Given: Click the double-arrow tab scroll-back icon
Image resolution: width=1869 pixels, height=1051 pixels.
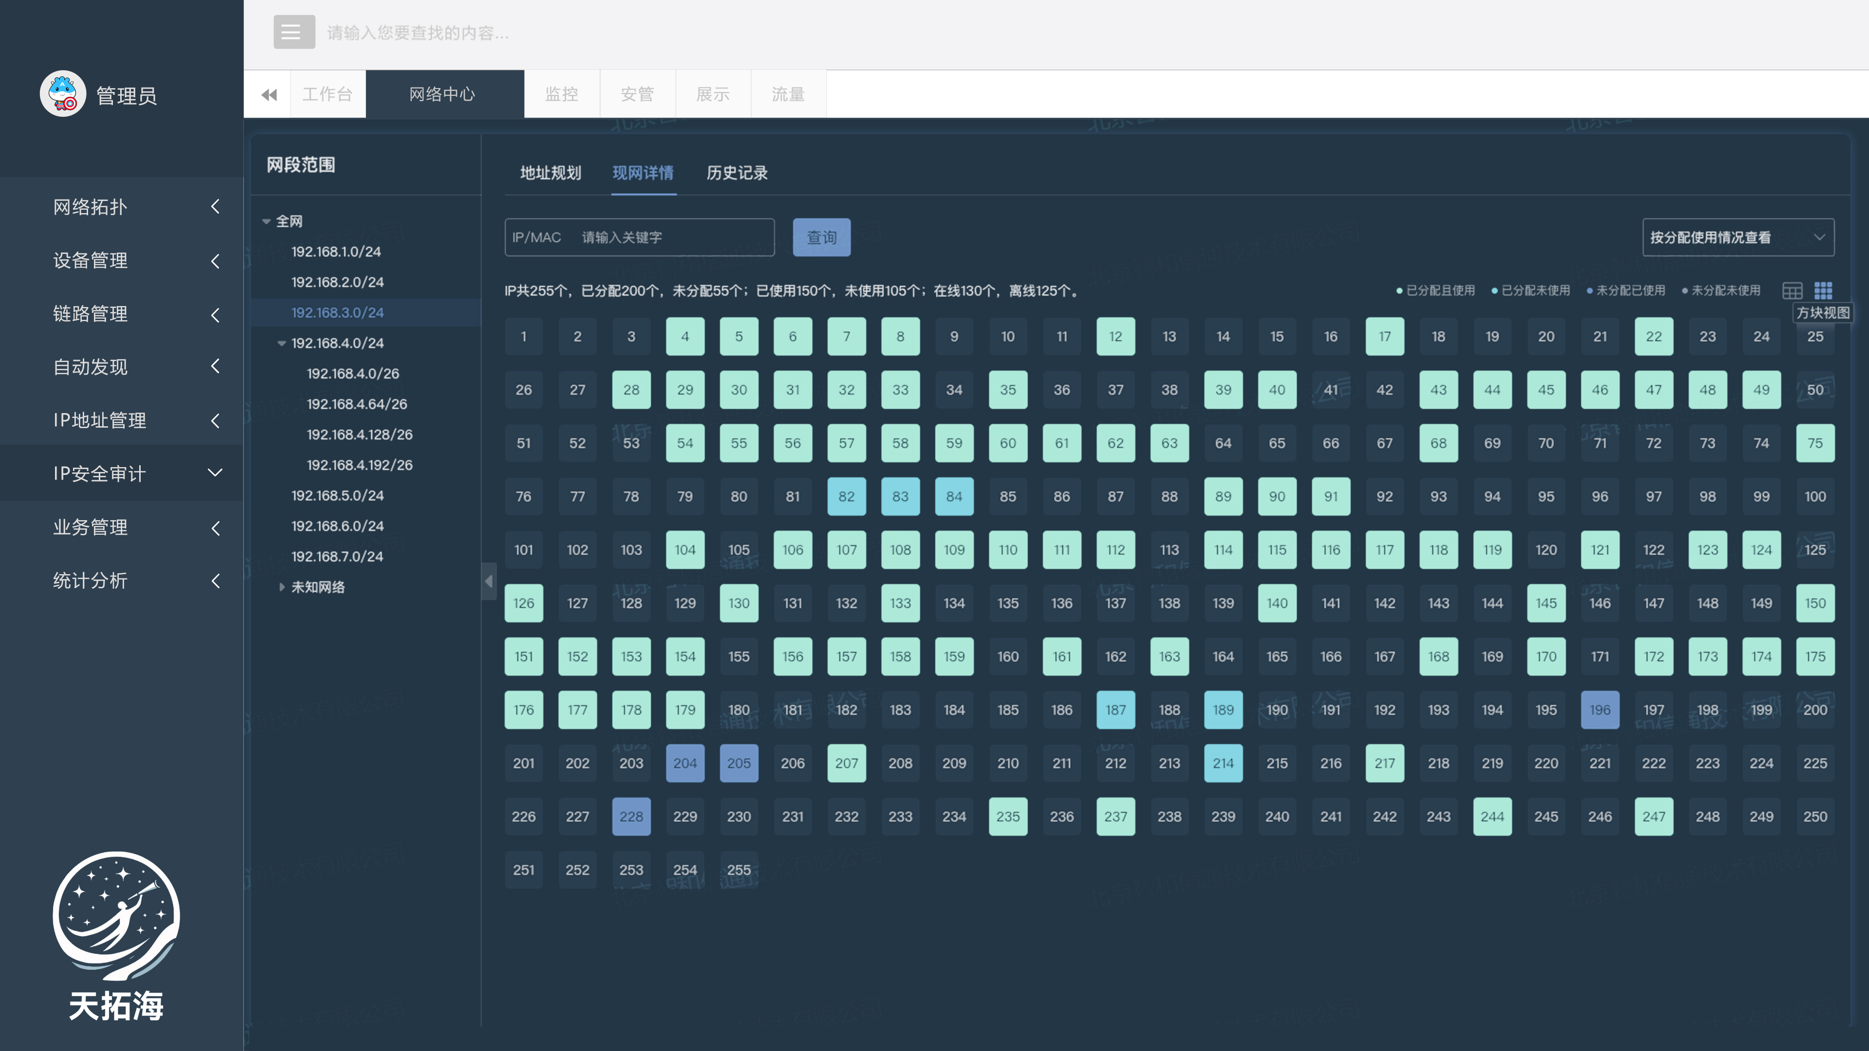Looking at the screenshot, I should click(x=269, y=94).
